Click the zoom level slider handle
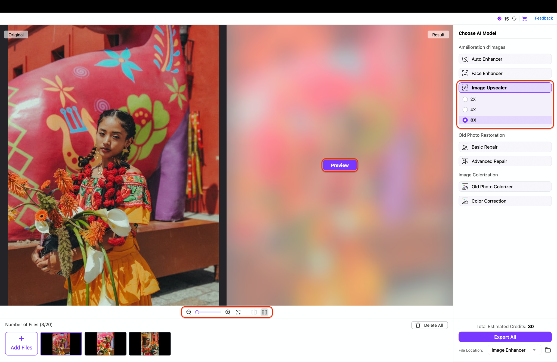 click(x=197, y=312)
